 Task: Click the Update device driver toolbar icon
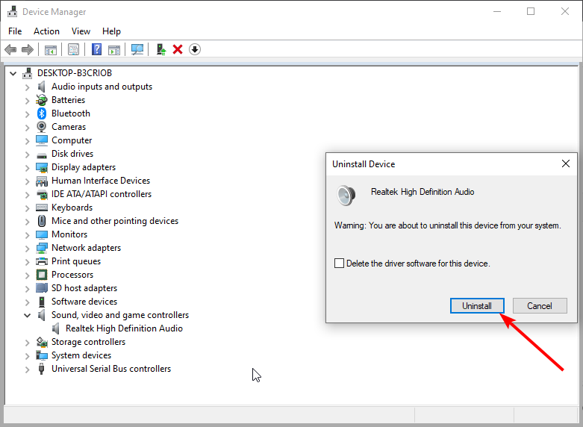(x=160, y=49)
